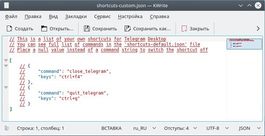Close the KWrite window
265x136 pixels.
point(258,5)
